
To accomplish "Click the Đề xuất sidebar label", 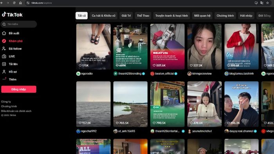I will click(14, 33).
